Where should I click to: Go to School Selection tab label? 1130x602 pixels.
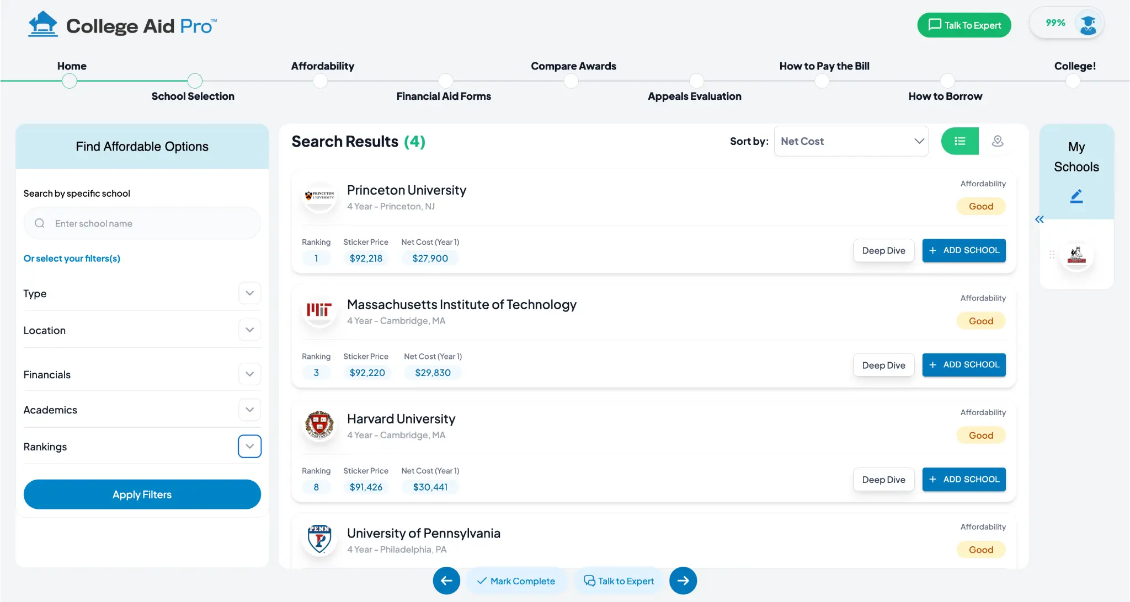point(193,96)
